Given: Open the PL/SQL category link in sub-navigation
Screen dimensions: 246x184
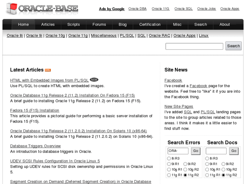Looking at the screenshot, I should (127, 35).
